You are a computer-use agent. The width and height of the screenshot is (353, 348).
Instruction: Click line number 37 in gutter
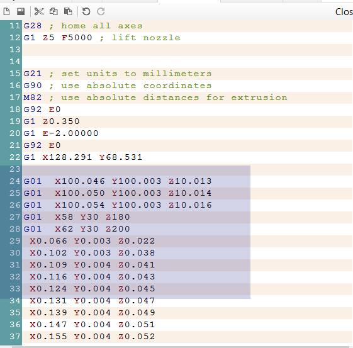(15, 337)
